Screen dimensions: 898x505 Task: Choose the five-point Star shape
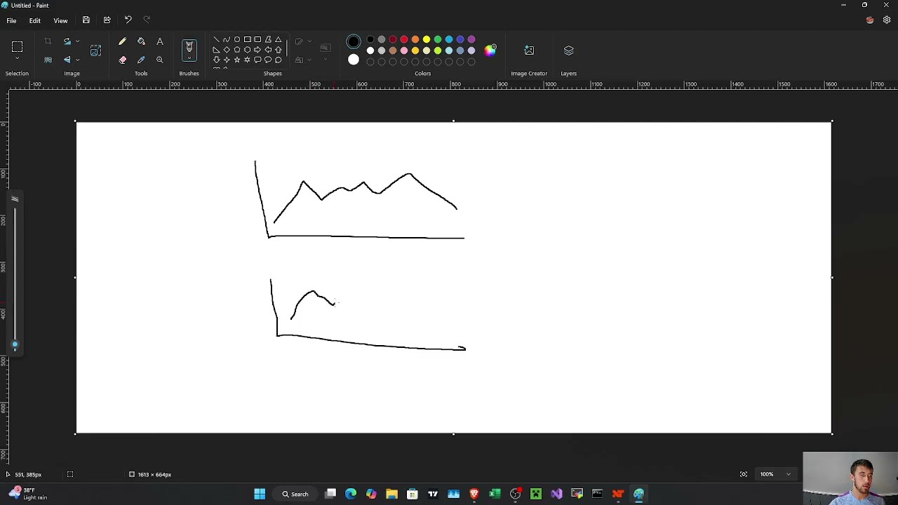coord(237,60)
